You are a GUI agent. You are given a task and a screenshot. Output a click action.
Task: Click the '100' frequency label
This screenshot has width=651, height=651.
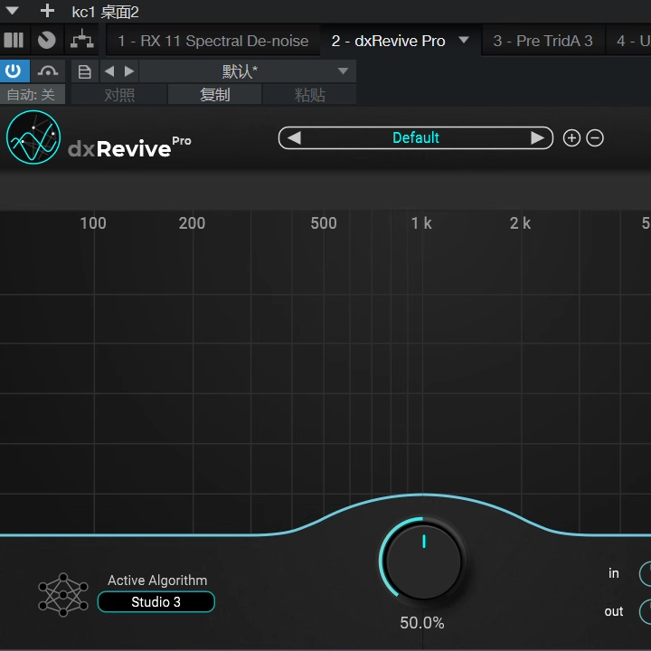93,223
